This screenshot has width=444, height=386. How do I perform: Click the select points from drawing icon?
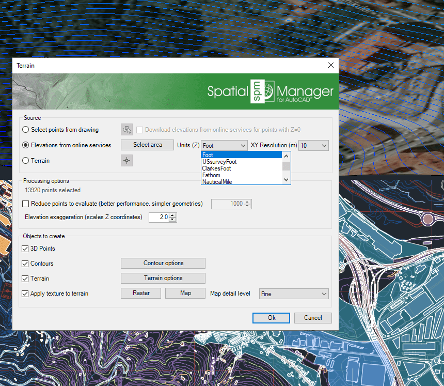126,130
